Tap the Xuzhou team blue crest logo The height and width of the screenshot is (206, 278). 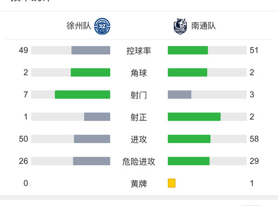102,26
